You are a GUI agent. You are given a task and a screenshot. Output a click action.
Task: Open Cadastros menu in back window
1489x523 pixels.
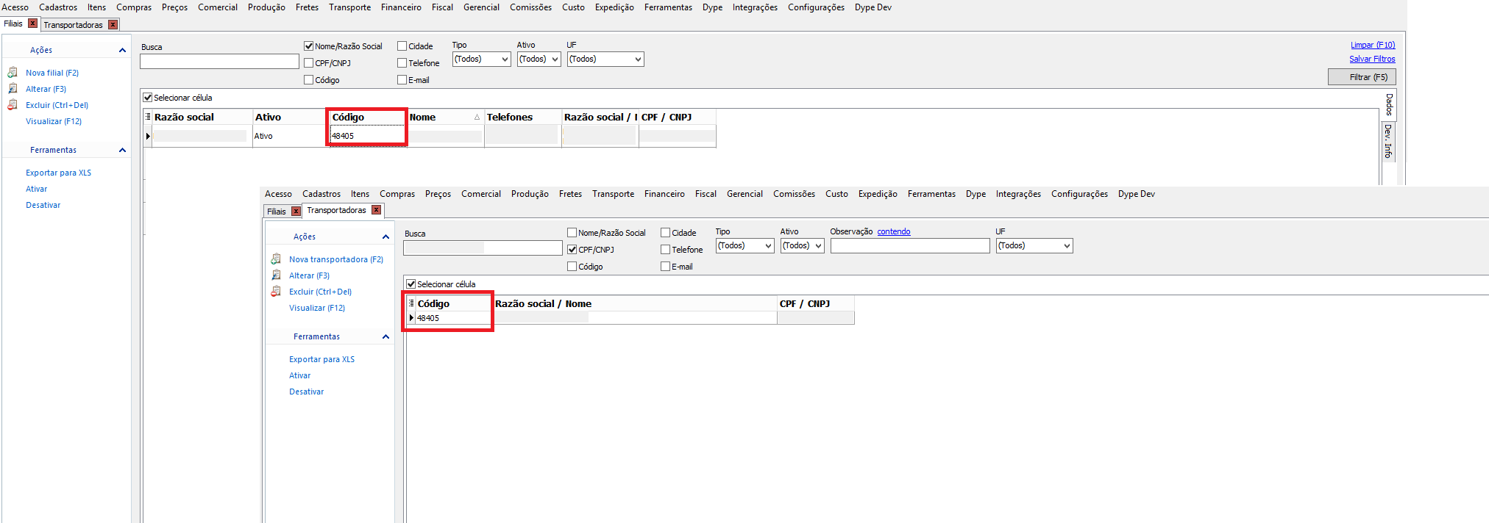(58, 7)
